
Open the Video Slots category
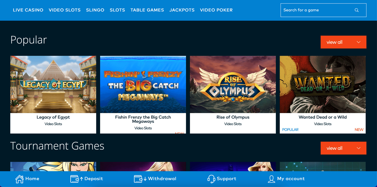(x=65, y=10)
